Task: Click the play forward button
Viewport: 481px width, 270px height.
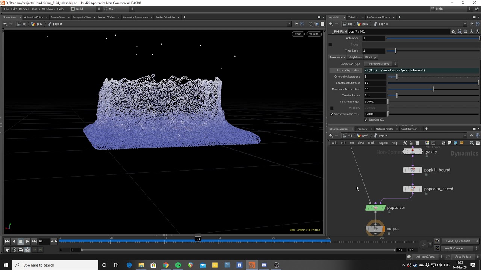Action: click(x=27, y=241)
